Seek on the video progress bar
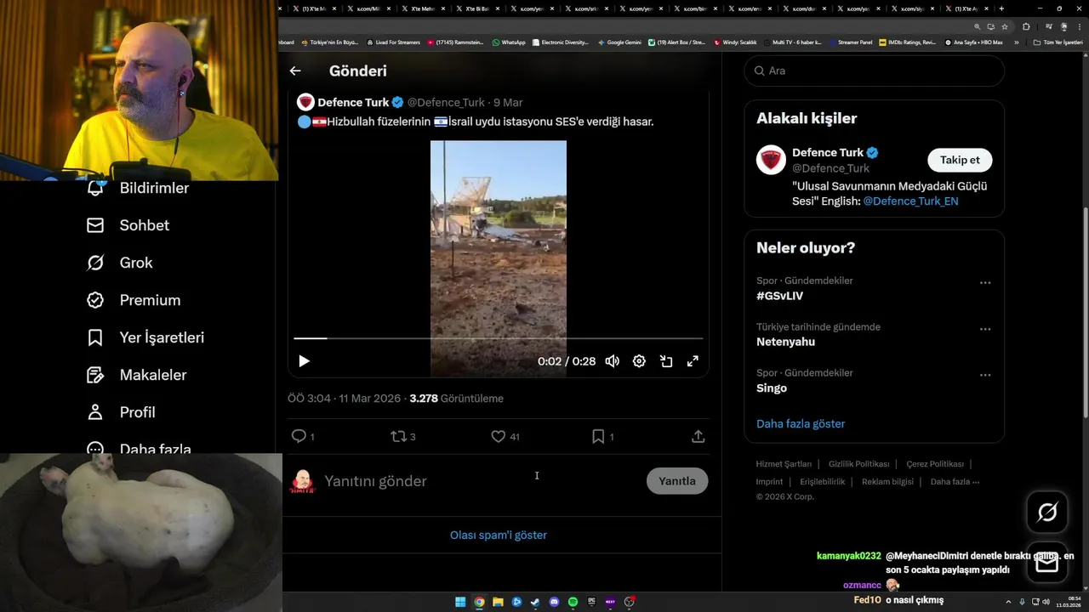1089x612 pixels. (499, 338)
